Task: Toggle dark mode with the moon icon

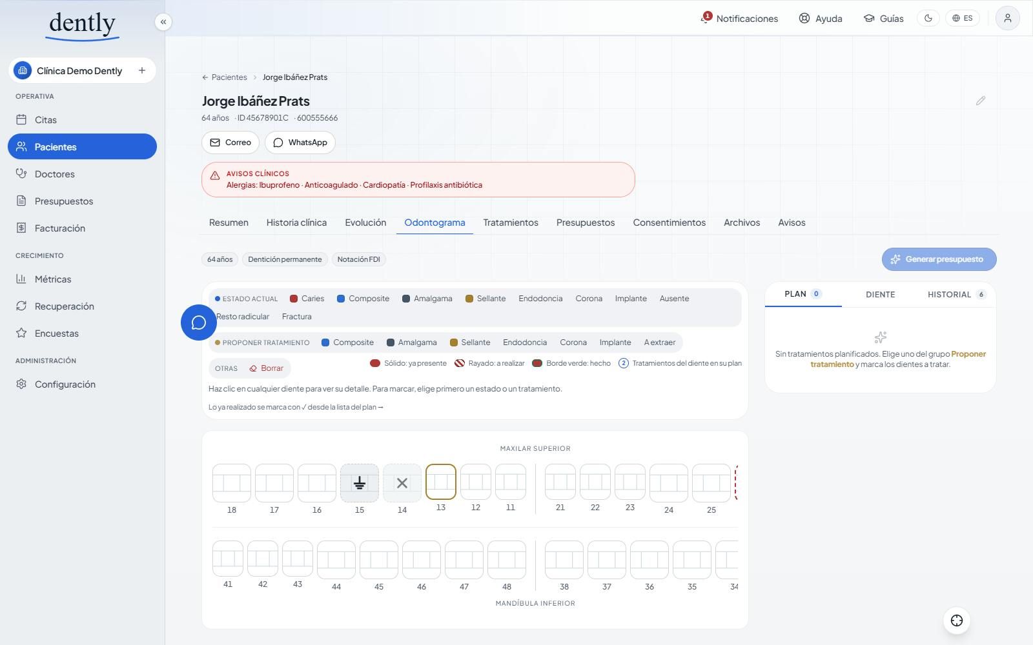Action: 928,18
